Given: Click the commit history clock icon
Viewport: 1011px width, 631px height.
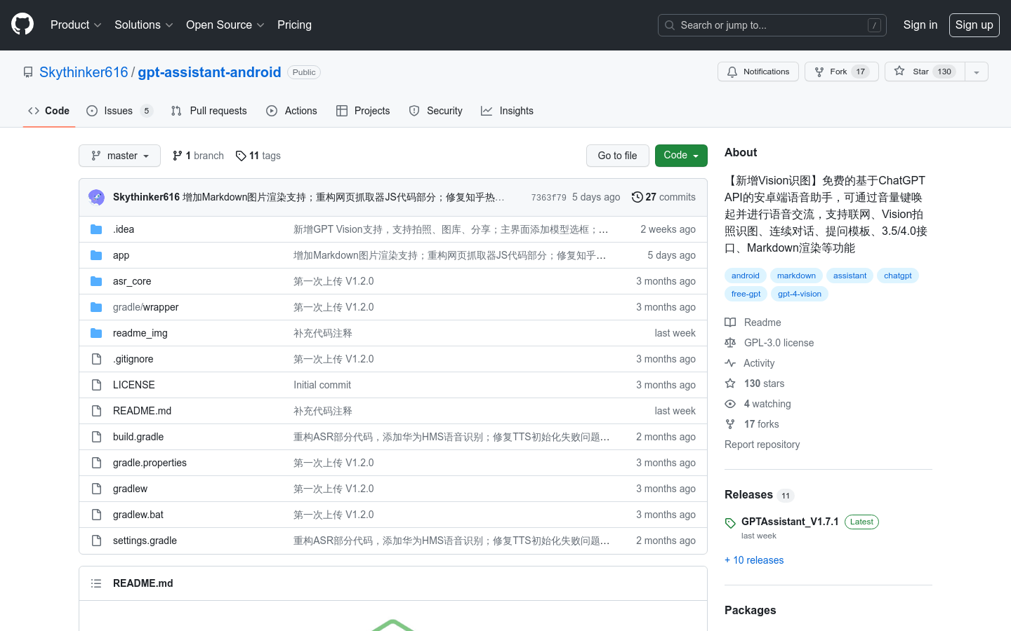Looking at the screenshot, I should (x=637, y=197).
